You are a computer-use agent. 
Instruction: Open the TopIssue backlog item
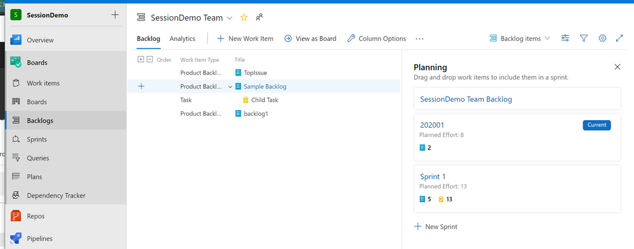pyautogui.click(x=255, y=72)
